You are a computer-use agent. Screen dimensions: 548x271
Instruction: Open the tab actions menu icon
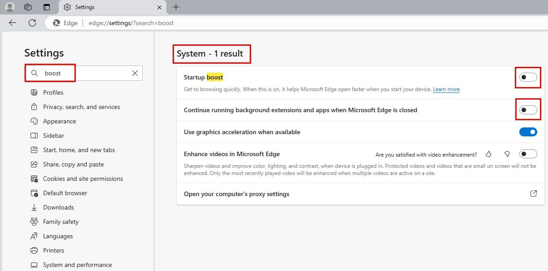click(x=47, y=7)
